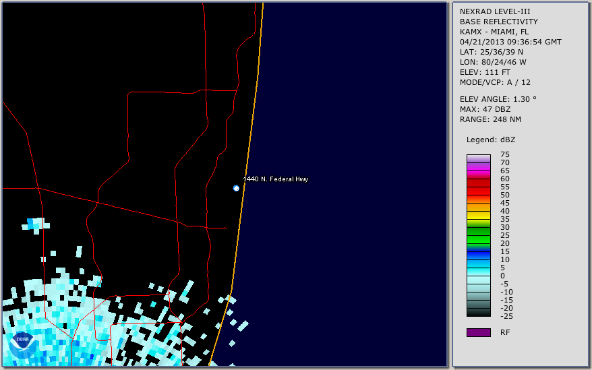
Task: Click the 'LAT: 25/36/39 N' text
Action: [491, 52]
